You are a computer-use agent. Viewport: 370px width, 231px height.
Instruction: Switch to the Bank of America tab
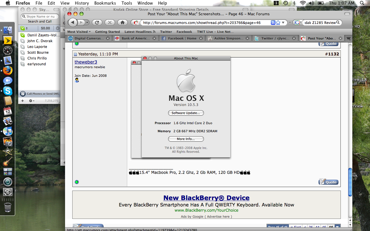135,38
